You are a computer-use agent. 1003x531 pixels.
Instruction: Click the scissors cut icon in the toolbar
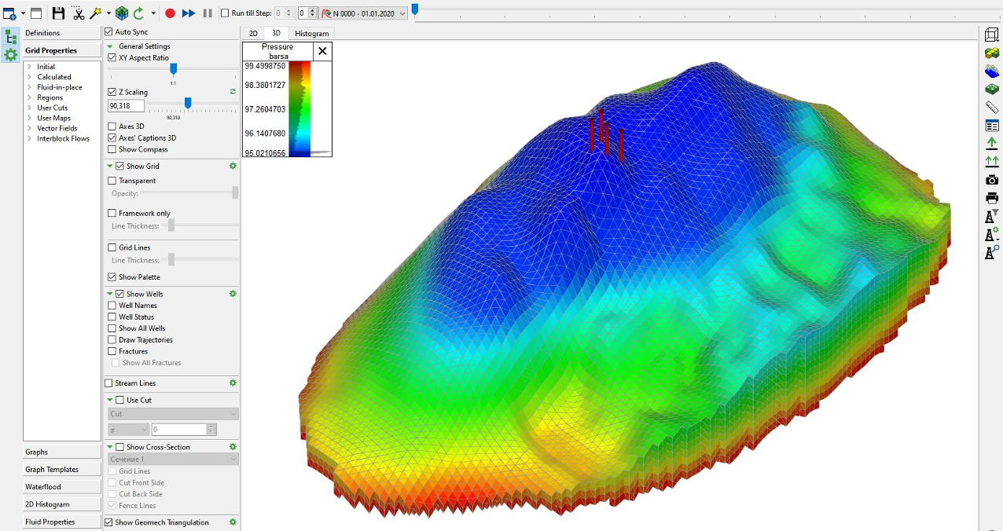click(x=79, y=13)
